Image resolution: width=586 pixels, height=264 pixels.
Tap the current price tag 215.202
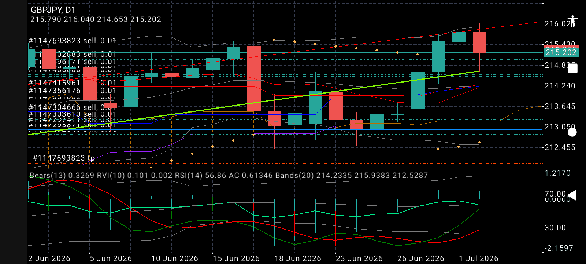(x=561, y=52)
